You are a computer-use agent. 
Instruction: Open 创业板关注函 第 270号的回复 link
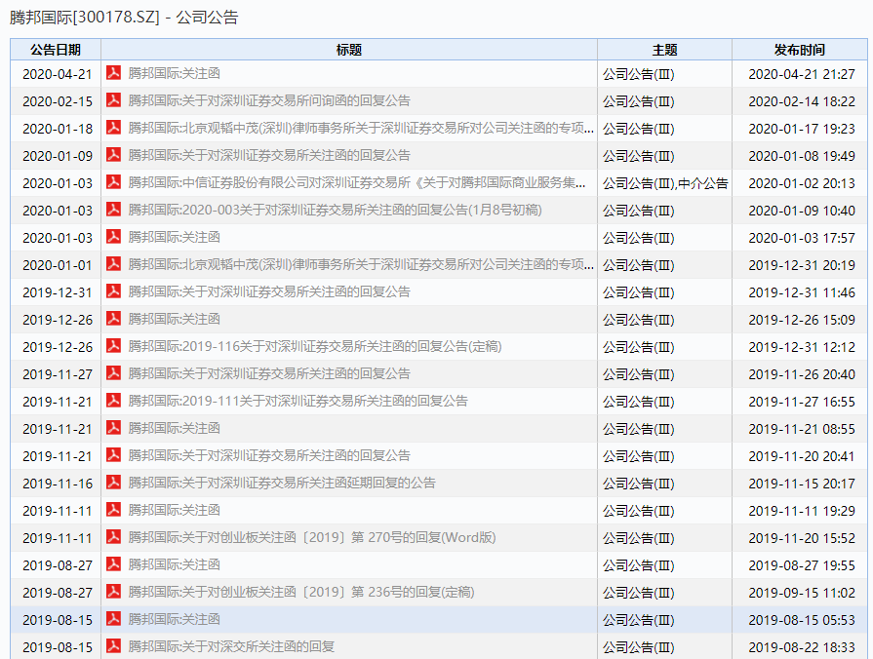[312, 537]
